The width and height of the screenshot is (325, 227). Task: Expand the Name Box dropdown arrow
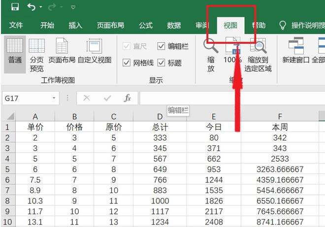click(x=54, y=98)
